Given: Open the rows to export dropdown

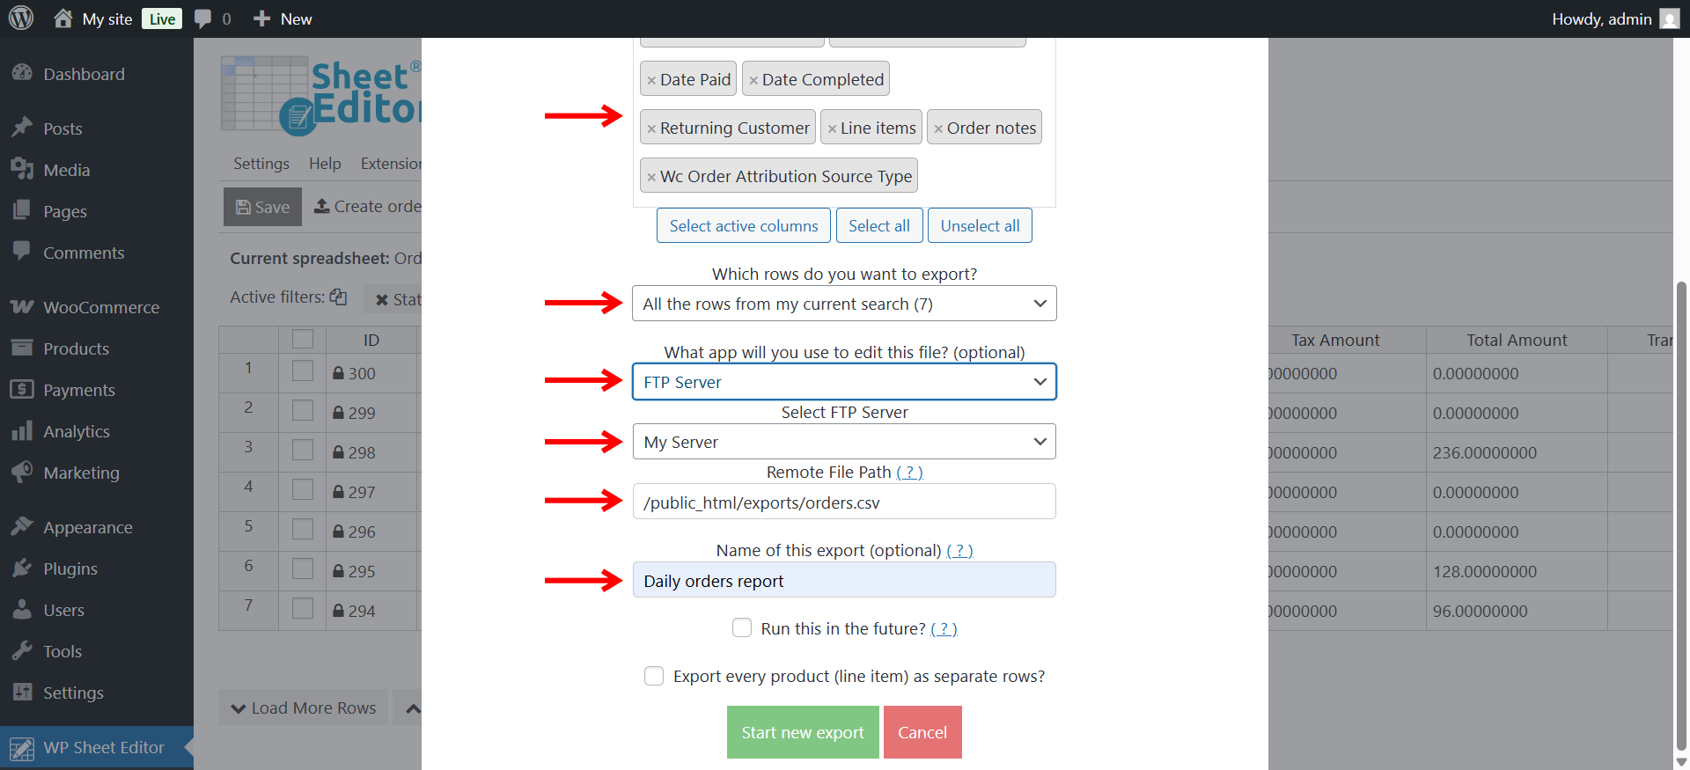Looking at the screenshot, I should click(844, 304).
